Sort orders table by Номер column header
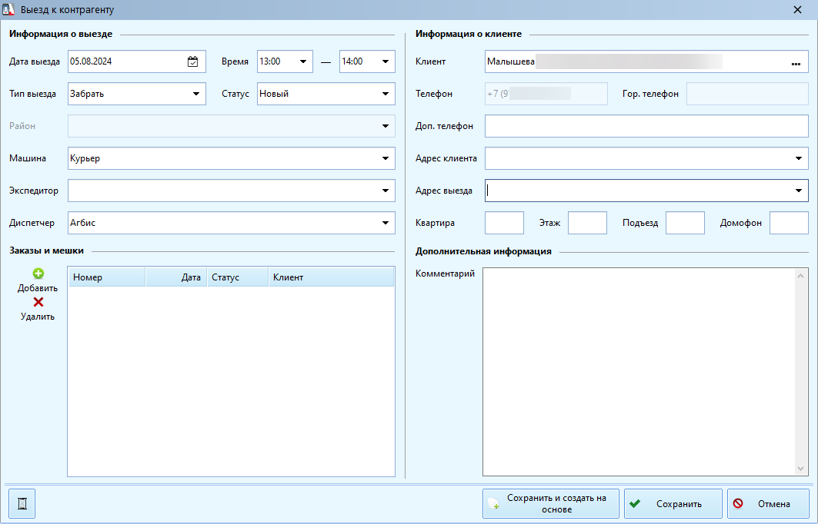 tap(107, 277)
